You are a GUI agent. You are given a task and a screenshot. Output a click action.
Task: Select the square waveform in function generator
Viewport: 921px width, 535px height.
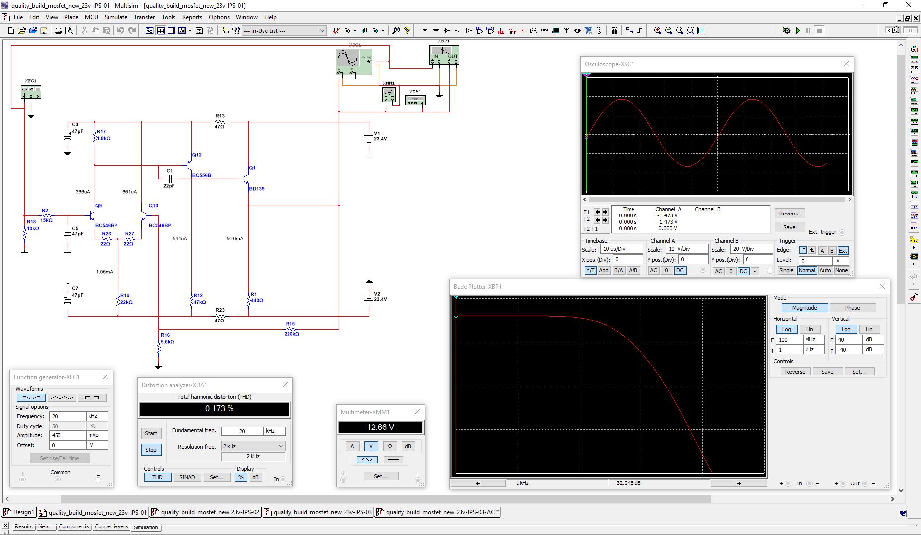[x=92, y=398]
